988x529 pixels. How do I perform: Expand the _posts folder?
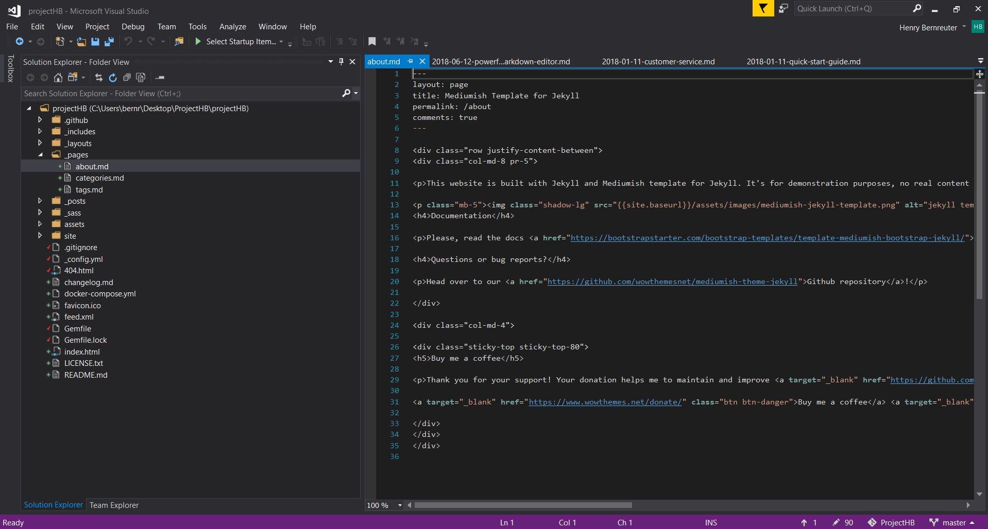(x=40, y=201)
